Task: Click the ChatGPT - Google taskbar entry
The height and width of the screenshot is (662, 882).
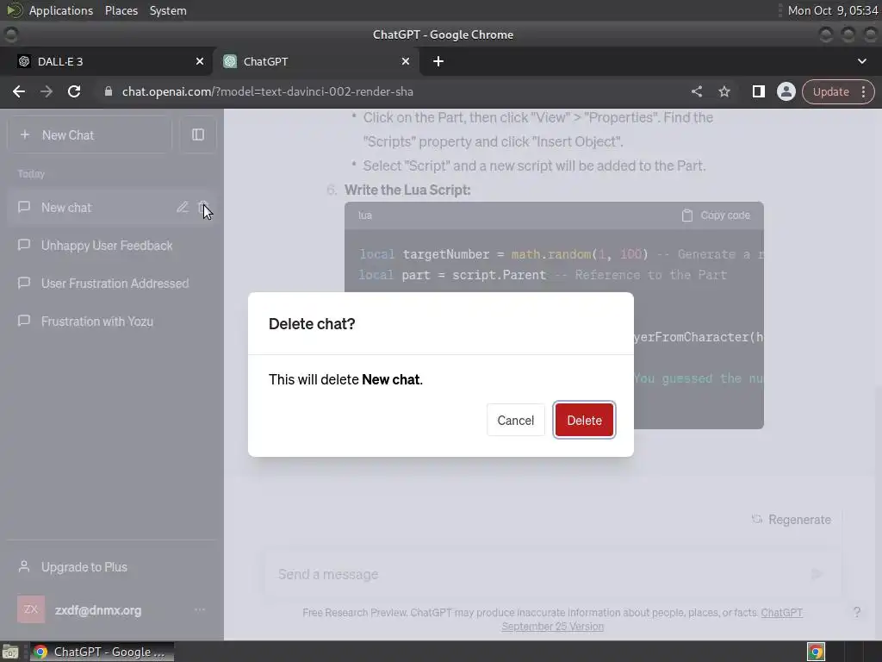Action: tap(102, 652)
